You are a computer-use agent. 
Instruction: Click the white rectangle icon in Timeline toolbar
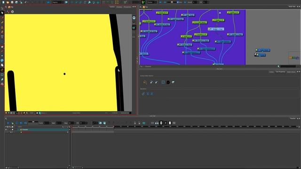(170, 123)
